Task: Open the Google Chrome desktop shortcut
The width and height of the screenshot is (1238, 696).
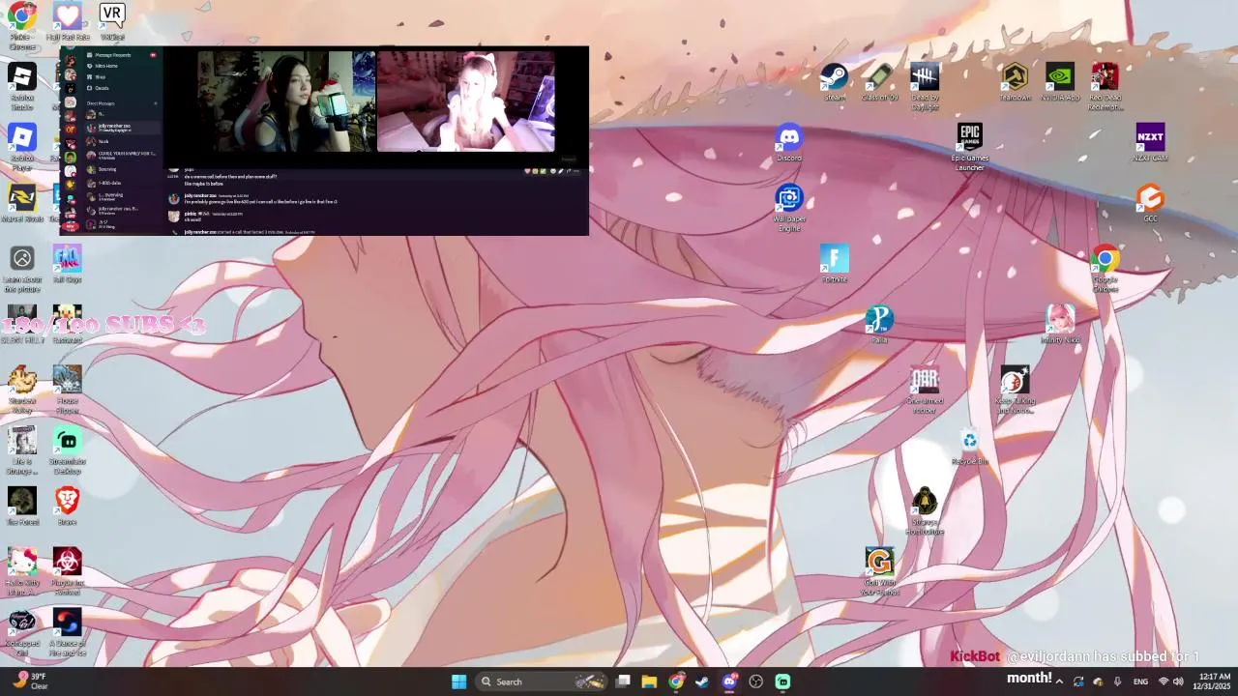Action: 1105,270
